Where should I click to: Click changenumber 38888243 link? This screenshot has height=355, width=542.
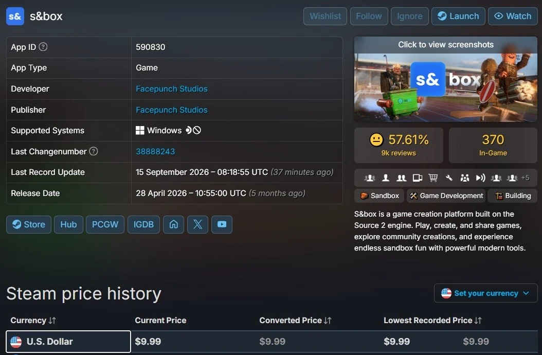pos(155,152)
